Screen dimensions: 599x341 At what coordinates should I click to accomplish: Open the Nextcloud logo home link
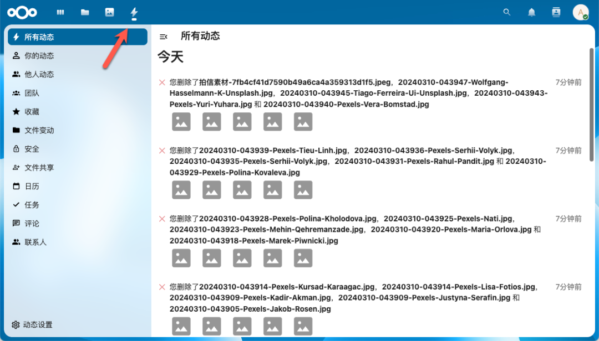tap(22, 12)
